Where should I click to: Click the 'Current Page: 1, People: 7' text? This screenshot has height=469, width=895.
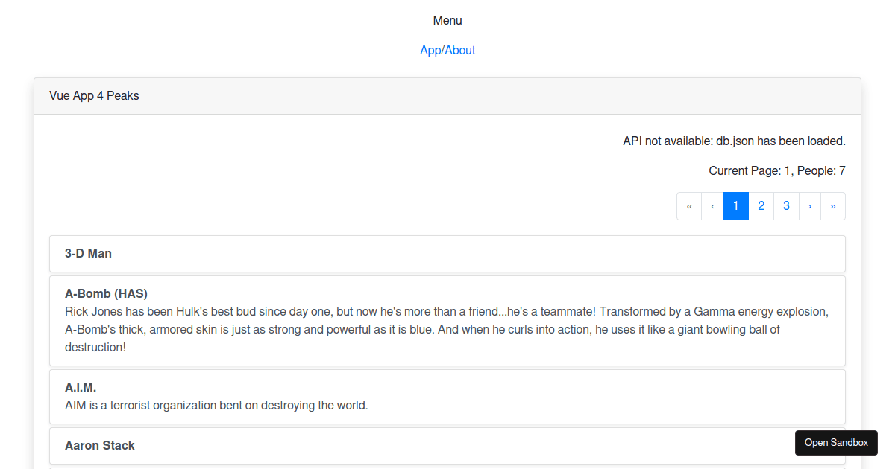(x=776, y=170)
